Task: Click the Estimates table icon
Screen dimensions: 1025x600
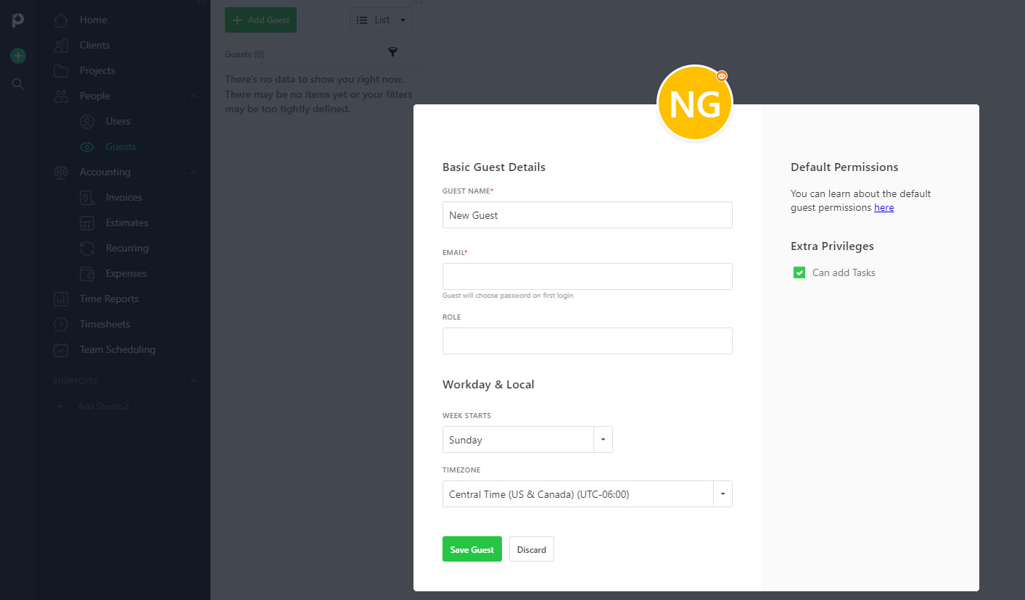Action: click(x=87, y=222)
